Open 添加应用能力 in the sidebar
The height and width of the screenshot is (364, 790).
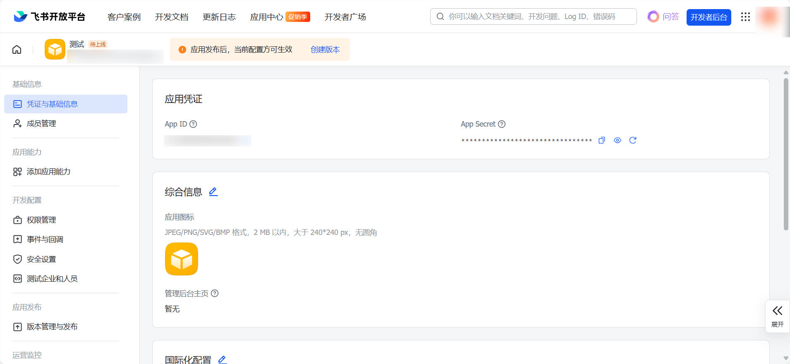(x=66, y=172)
